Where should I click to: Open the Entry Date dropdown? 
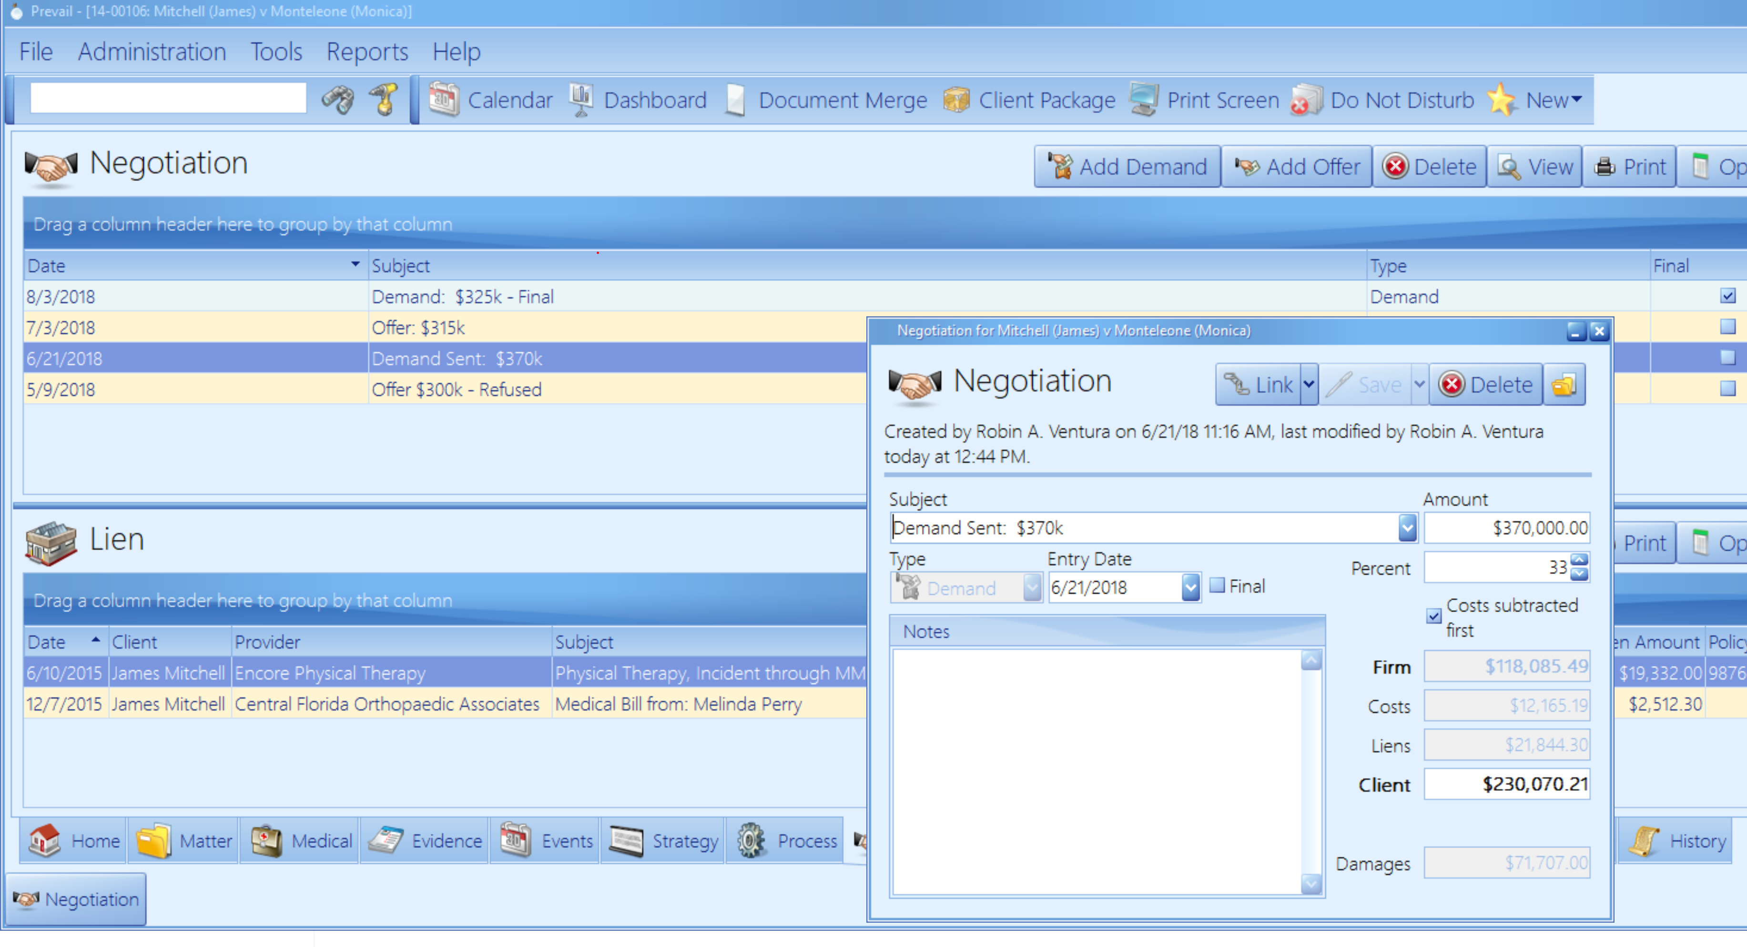(1190, 588)
